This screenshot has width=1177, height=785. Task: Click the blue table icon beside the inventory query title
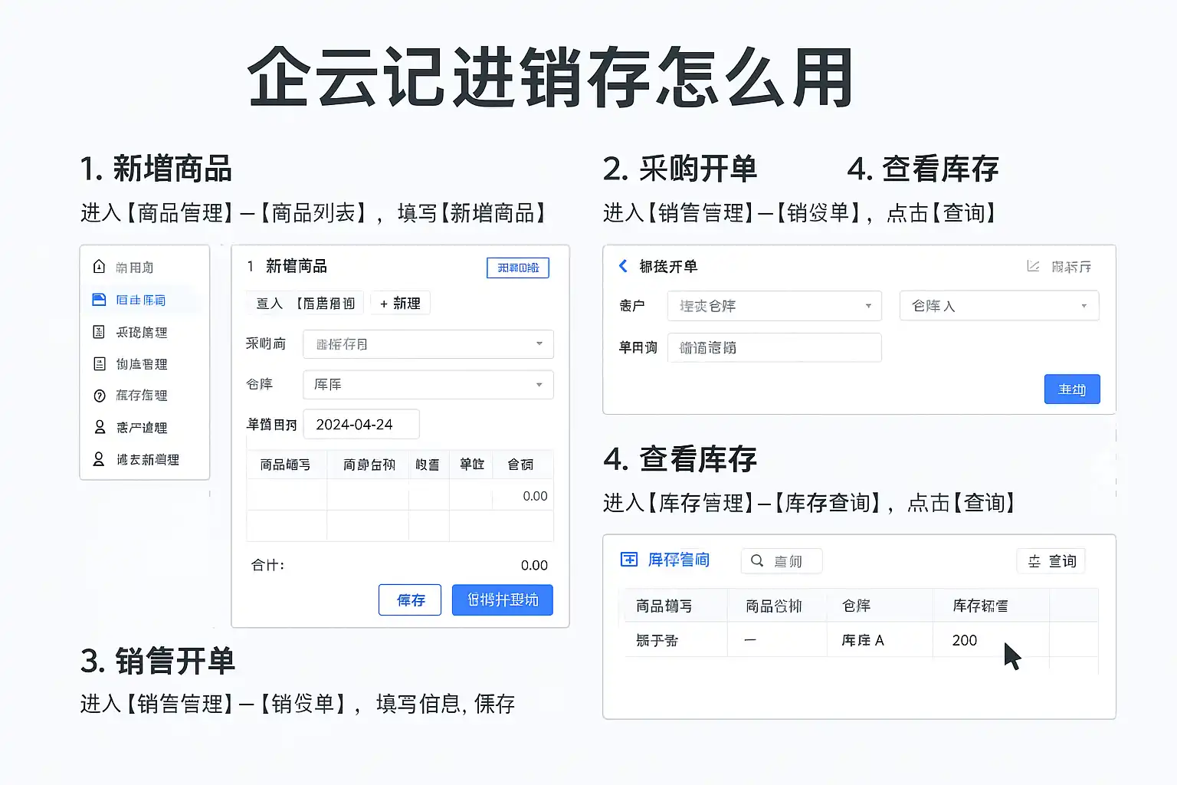(x=629, y=560)
